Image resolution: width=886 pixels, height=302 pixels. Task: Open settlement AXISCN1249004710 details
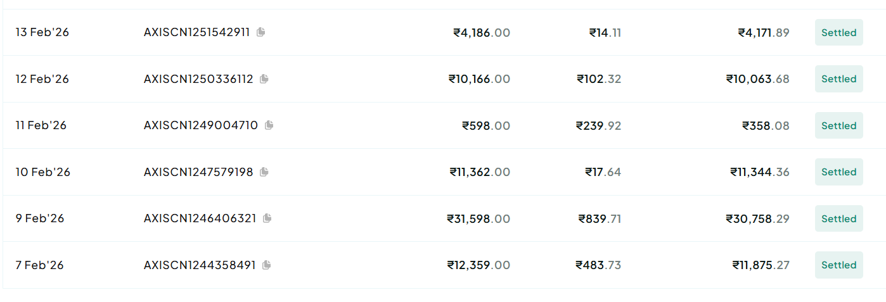(x=200, y=125)
